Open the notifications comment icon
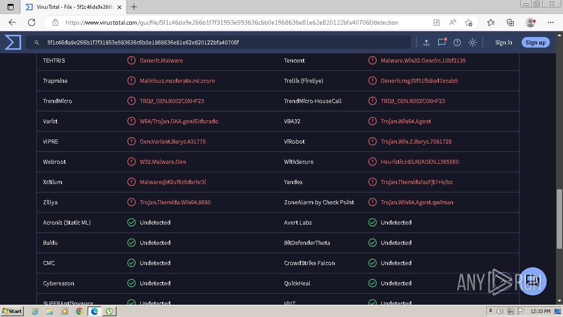This screenshot has width=563, height=317. [x=442, y=42]
